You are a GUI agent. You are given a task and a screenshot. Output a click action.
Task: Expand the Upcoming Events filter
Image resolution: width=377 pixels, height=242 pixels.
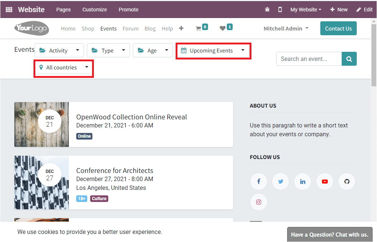tap(213, 51)
